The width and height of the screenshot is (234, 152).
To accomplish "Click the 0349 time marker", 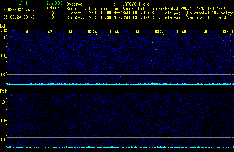I will coord(204,32).
